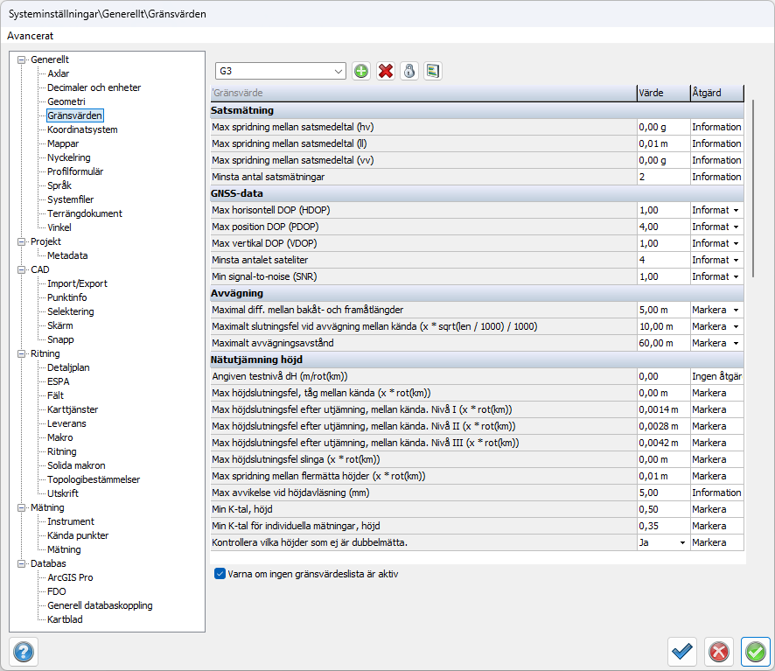775x671 pixels.
Task: Cancel with the red circle X icon
Action: (718, 651)
